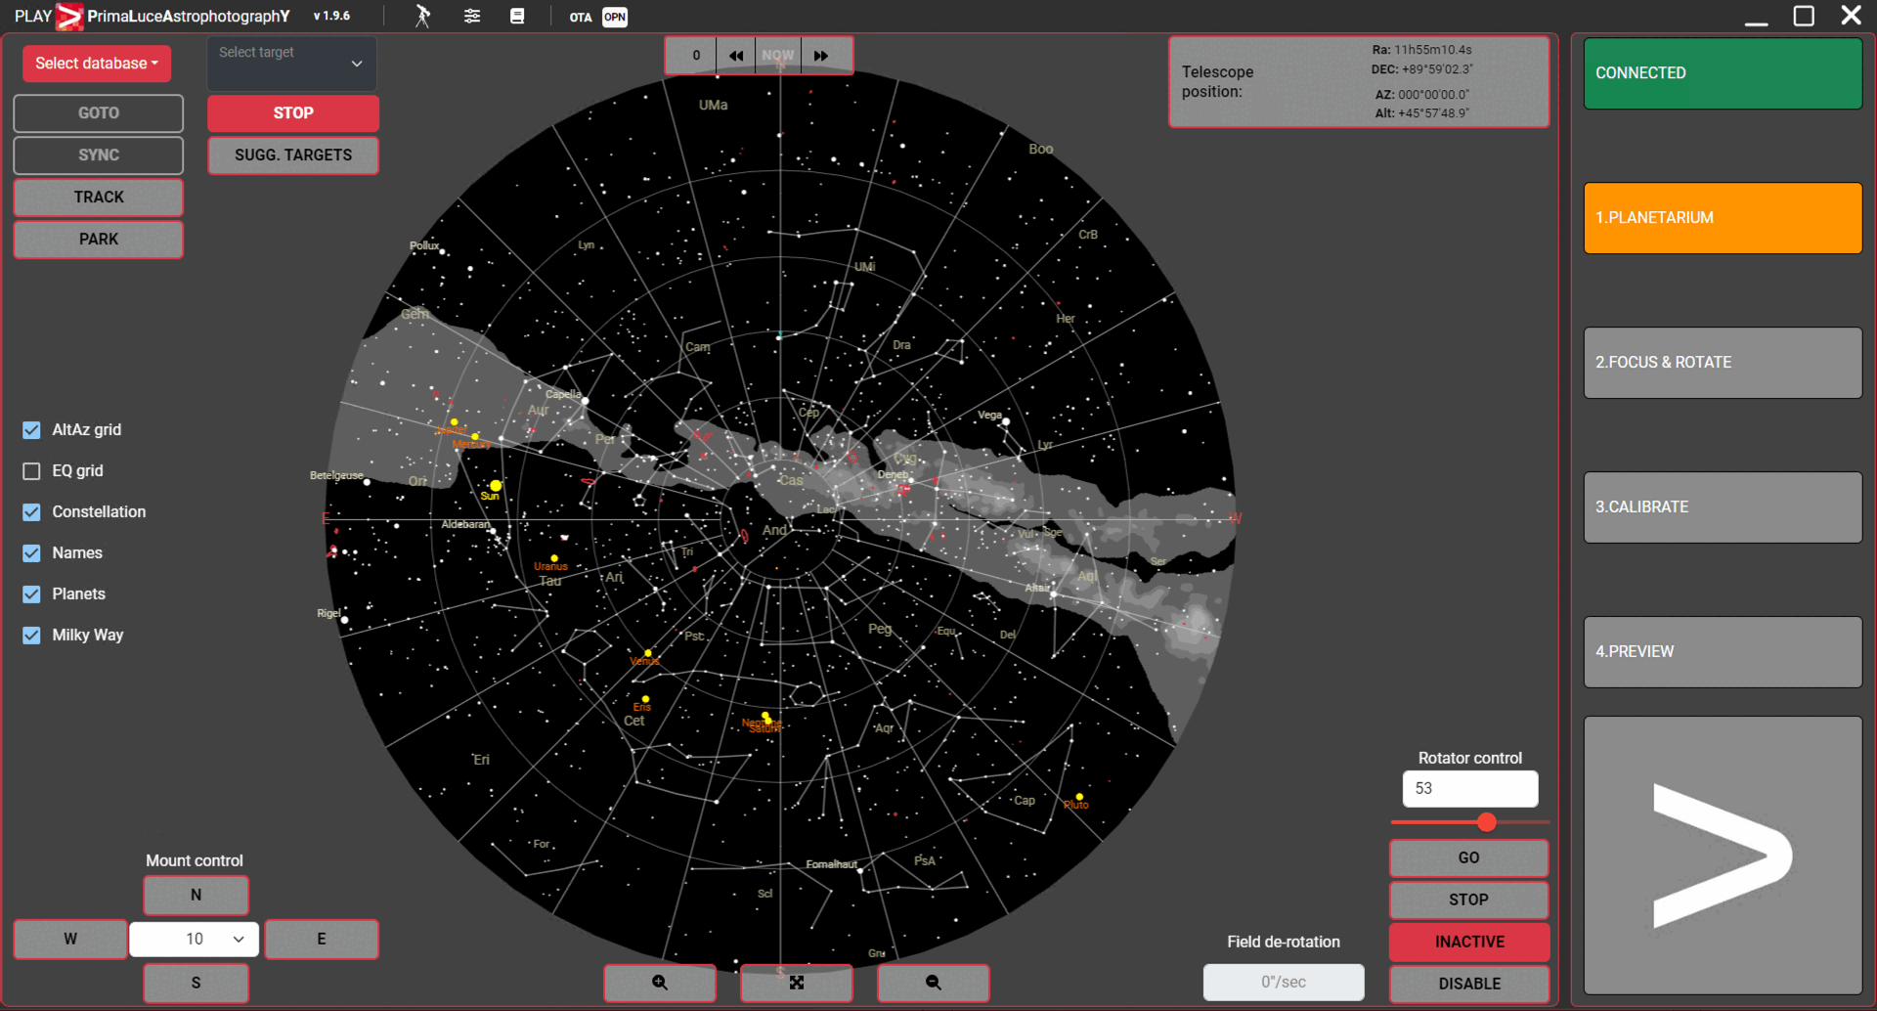The width and height of the screenshot is (1877, 1011).
Task: Click the rotator angle input field showing 53
Action: point(1469,789)
